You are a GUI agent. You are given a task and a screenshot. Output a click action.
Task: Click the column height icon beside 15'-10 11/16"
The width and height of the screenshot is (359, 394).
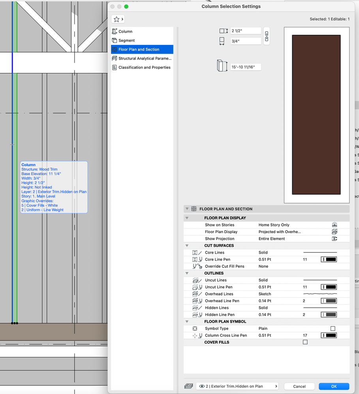click(x=222, y=66)
